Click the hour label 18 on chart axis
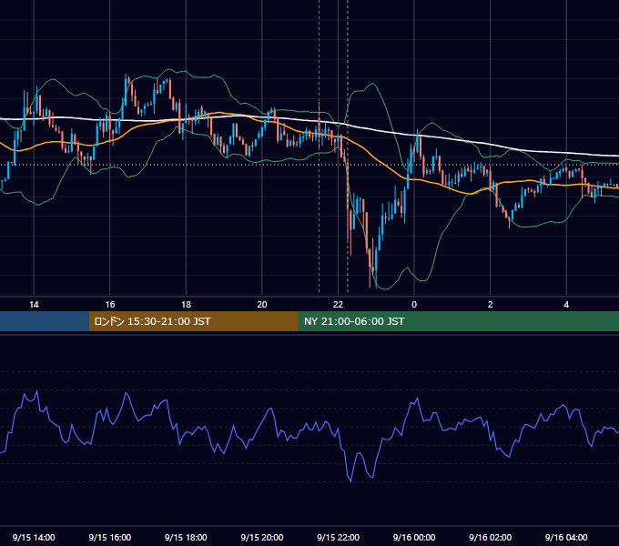Image resolution: width=619 pixels, height=546 pixels. [x=186, y=305]
